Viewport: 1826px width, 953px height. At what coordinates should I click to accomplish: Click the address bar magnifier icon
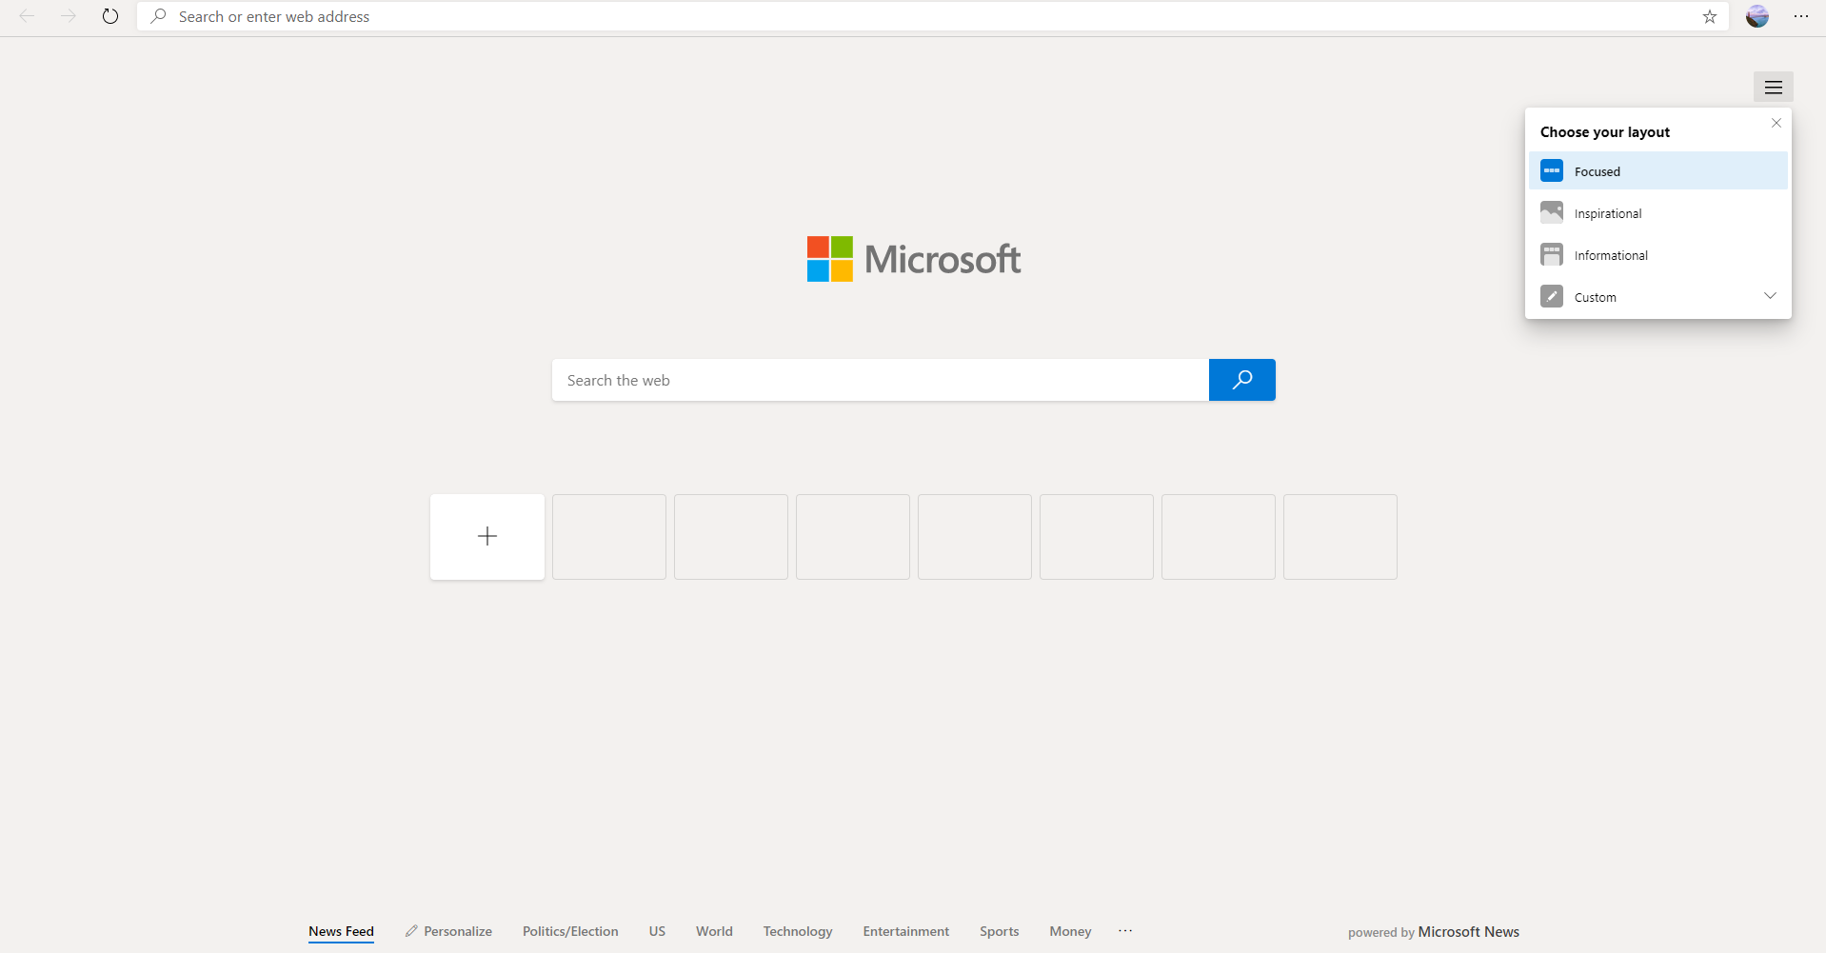click(159, 16)
